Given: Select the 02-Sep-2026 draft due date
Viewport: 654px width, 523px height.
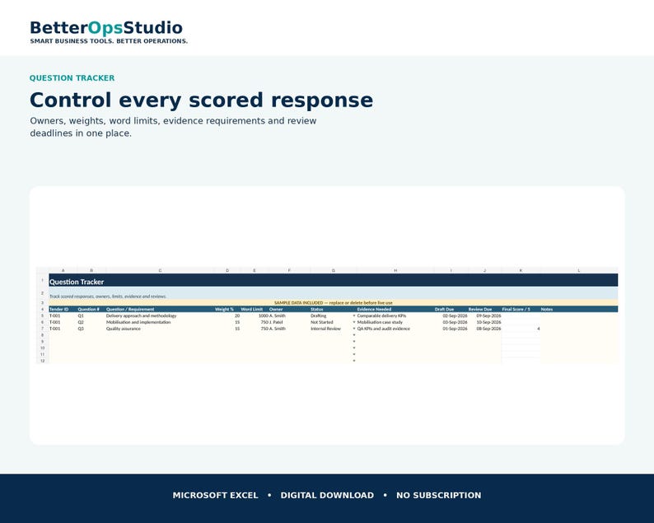Looking at the screenshot, I should click(x=451, y=315).
